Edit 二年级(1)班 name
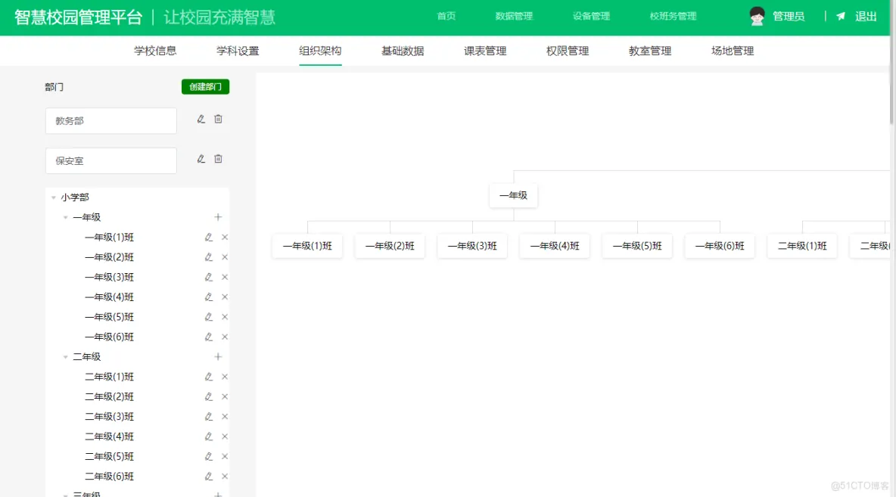 point(209,377)
